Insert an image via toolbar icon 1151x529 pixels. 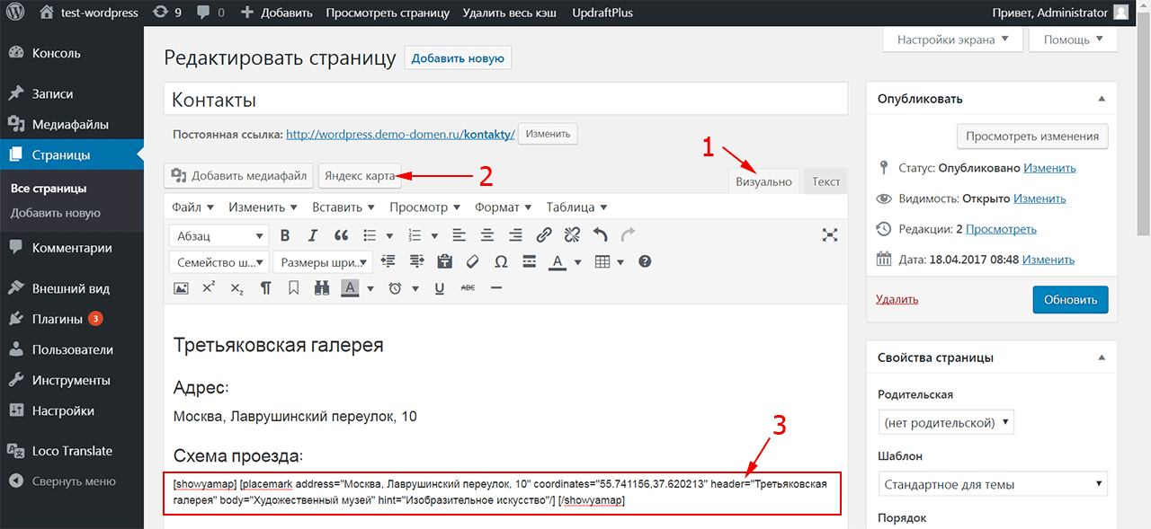click(181, 288)
